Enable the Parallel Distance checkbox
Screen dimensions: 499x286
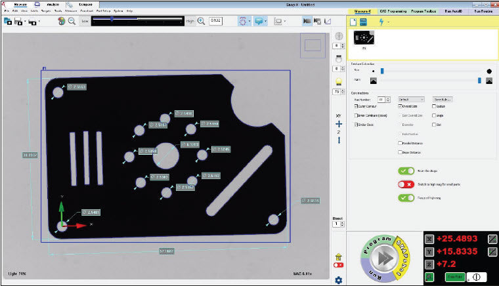pos(400,143)
